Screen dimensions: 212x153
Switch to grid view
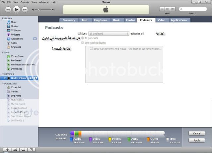point(167,9)
